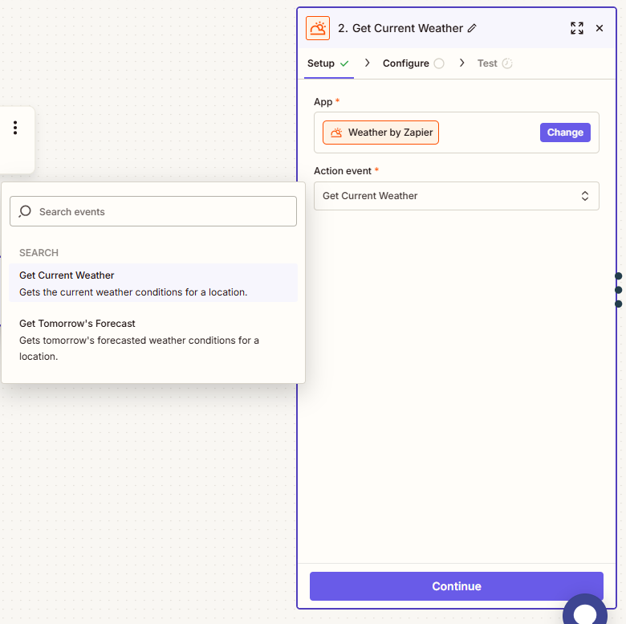Click the weather app icon in panel header
Image resolution: width=626 pixels, height=624 pixels.
pos(318,28)
